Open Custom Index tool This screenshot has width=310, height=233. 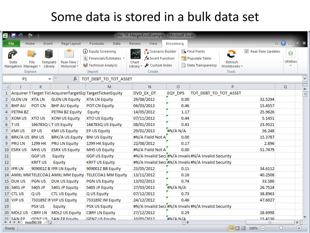coord(158,65)
